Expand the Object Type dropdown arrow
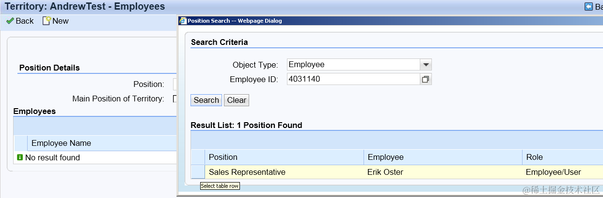The width and height of the screenshot is (603, 198). point(426,65)
